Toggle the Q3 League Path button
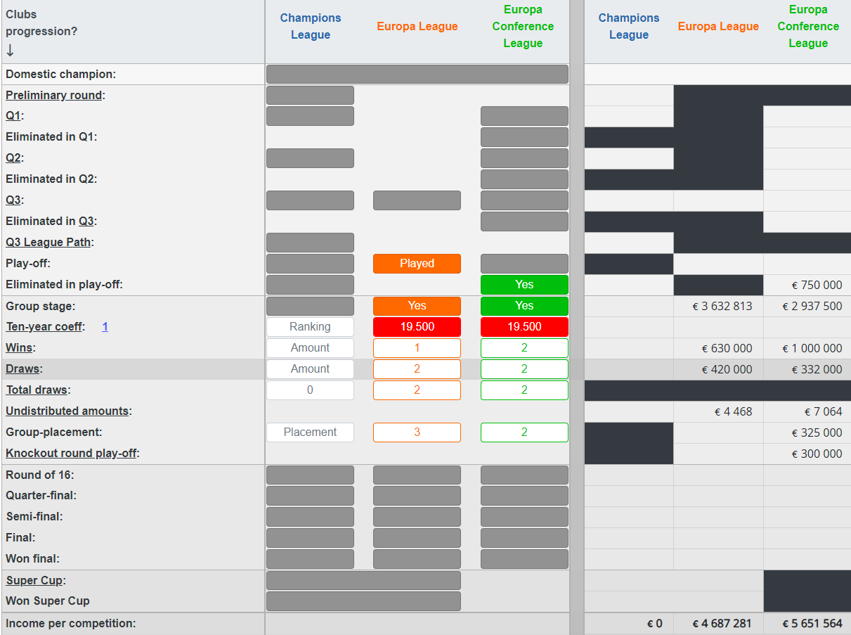 coord(310,243)
